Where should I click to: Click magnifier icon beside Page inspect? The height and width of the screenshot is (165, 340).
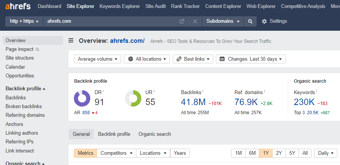[x=37, y=49]
